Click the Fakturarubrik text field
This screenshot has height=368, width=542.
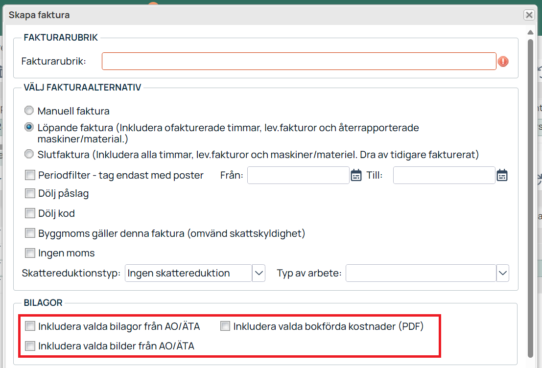tap(299, 62)
